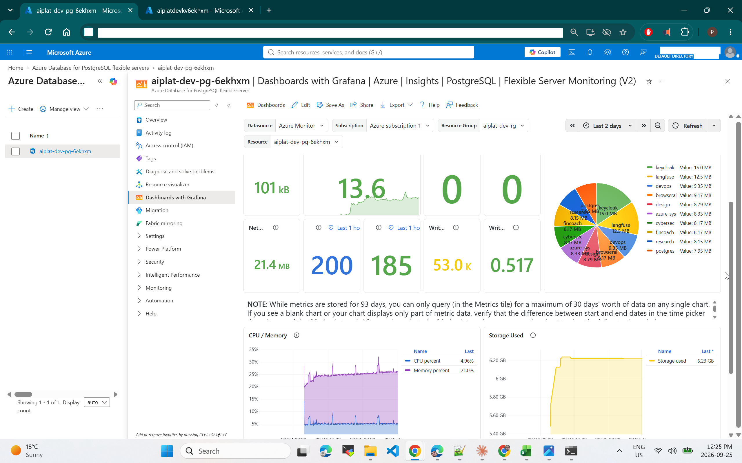Click the Copilot button

[x=542, y=52]
